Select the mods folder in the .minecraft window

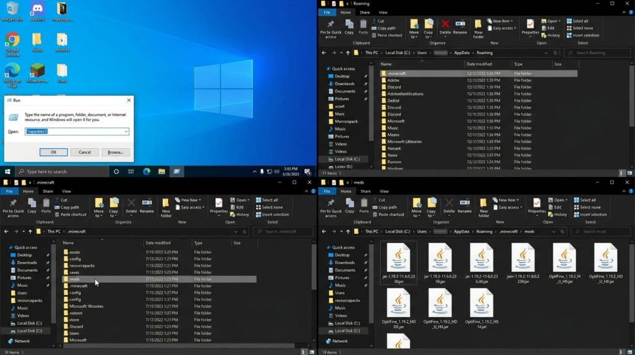click(x=159, y=279)
